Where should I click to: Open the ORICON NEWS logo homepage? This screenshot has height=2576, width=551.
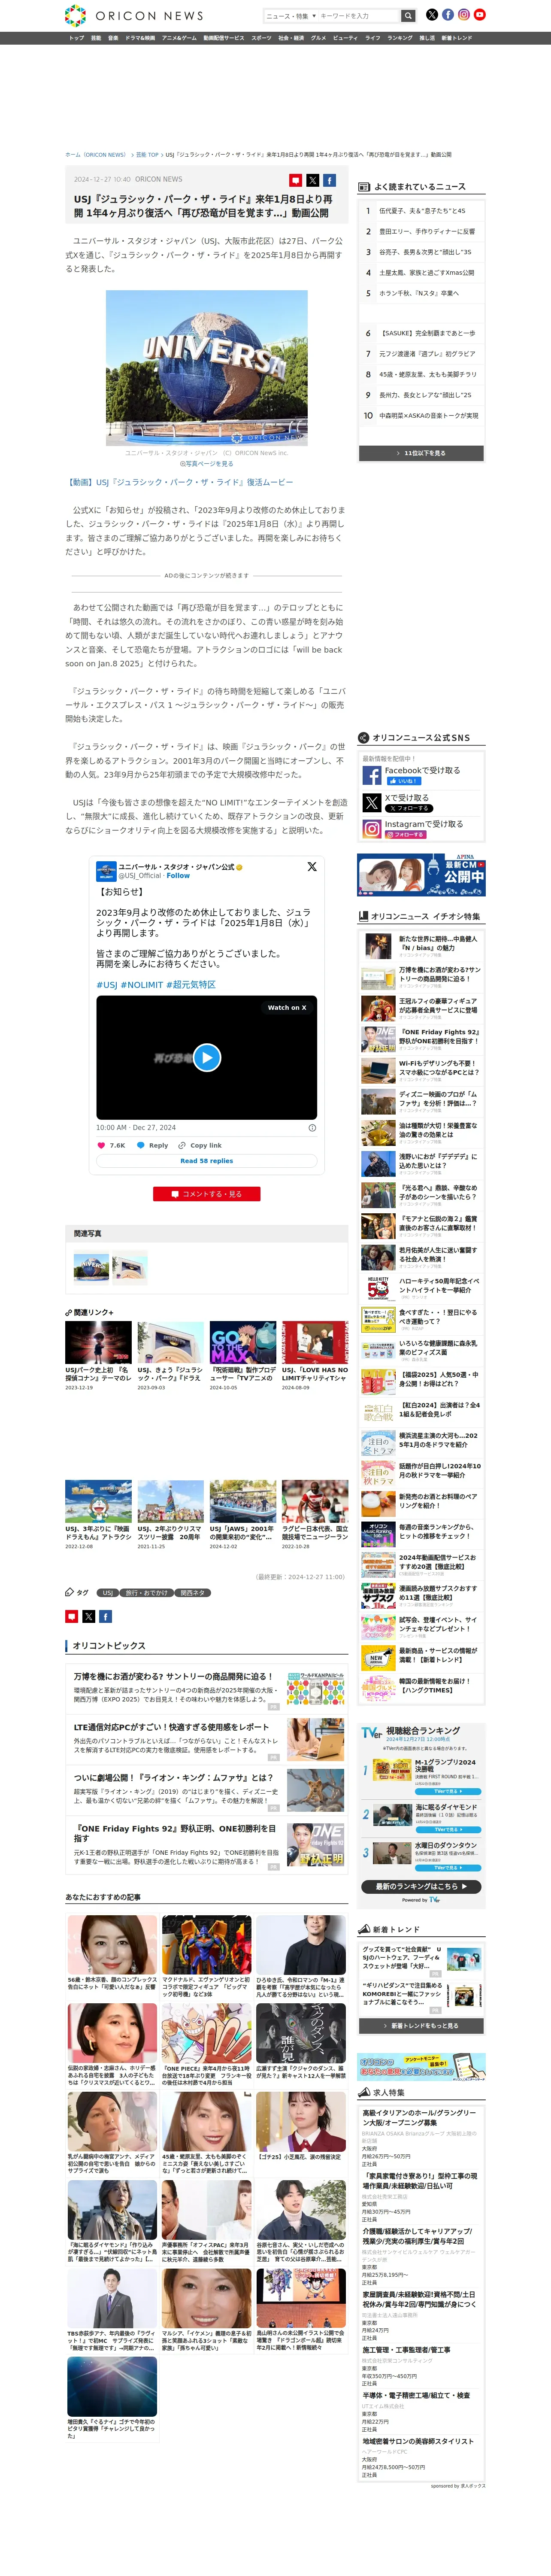click(134, 15)
